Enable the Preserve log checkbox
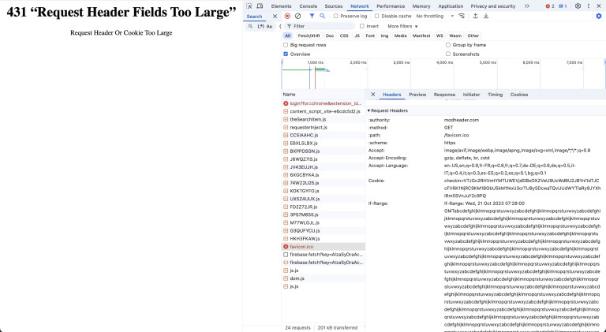The height and width of the screenshot is (332, 606). point(335,17)
